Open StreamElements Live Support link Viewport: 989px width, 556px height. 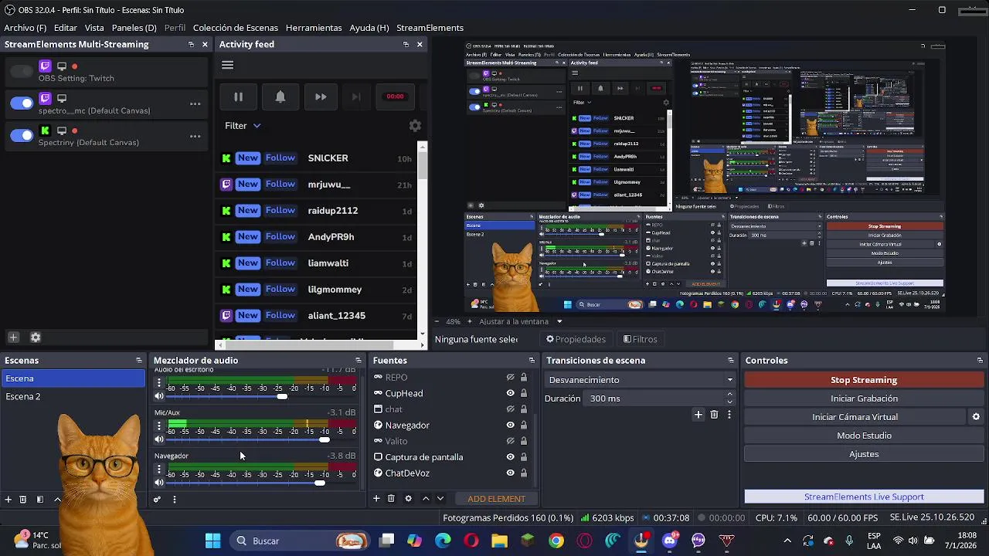click(864, 497)
